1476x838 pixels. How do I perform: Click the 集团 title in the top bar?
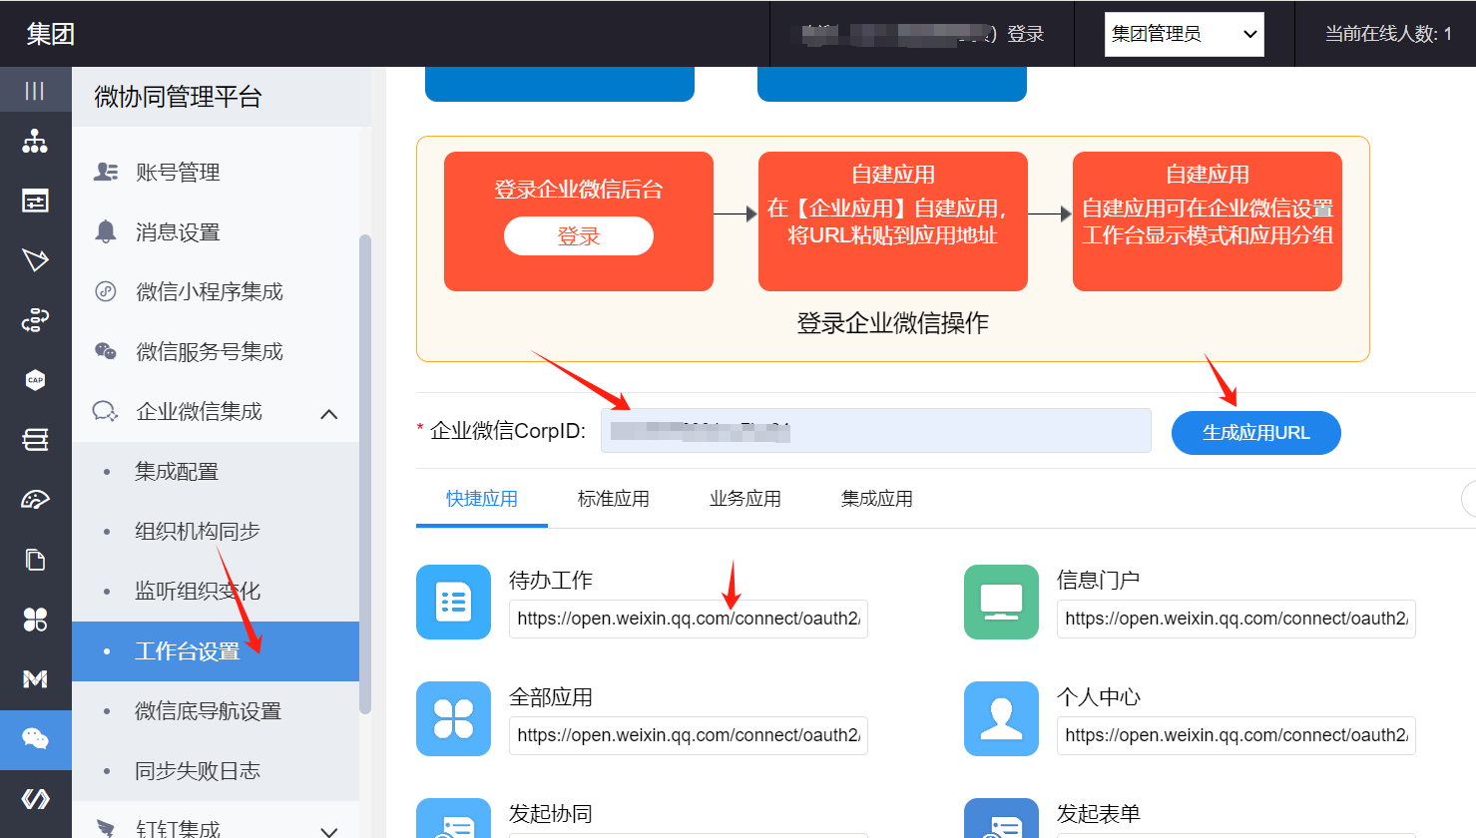(x=51, y=34)
